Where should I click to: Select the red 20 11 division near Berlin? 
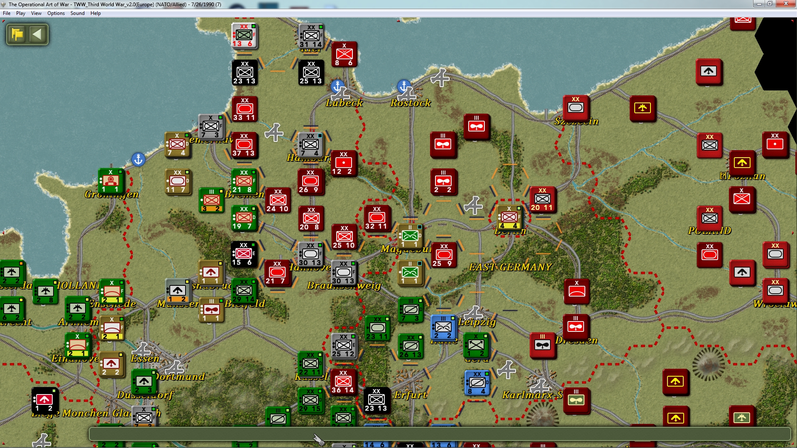(543, 200)
